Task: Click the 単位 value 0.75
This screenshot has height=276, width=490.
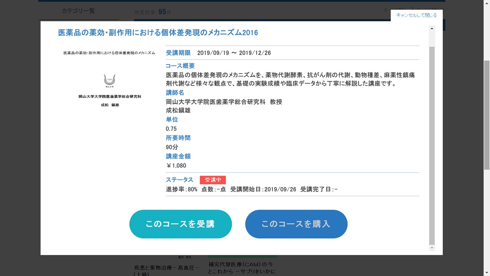Action: 171,129
